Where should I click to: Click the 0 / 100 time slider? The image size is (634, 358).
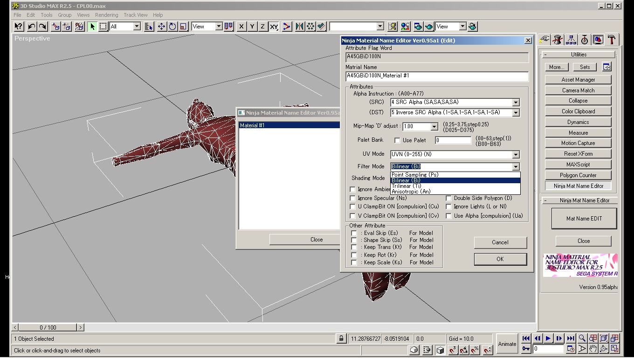[48, 328]
